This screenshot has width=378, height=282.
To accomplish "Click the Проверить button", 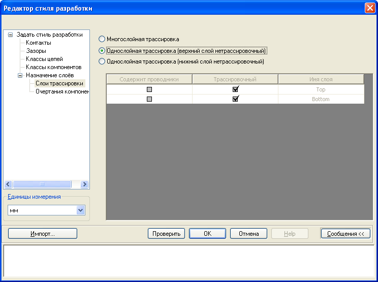I will 166,234.
